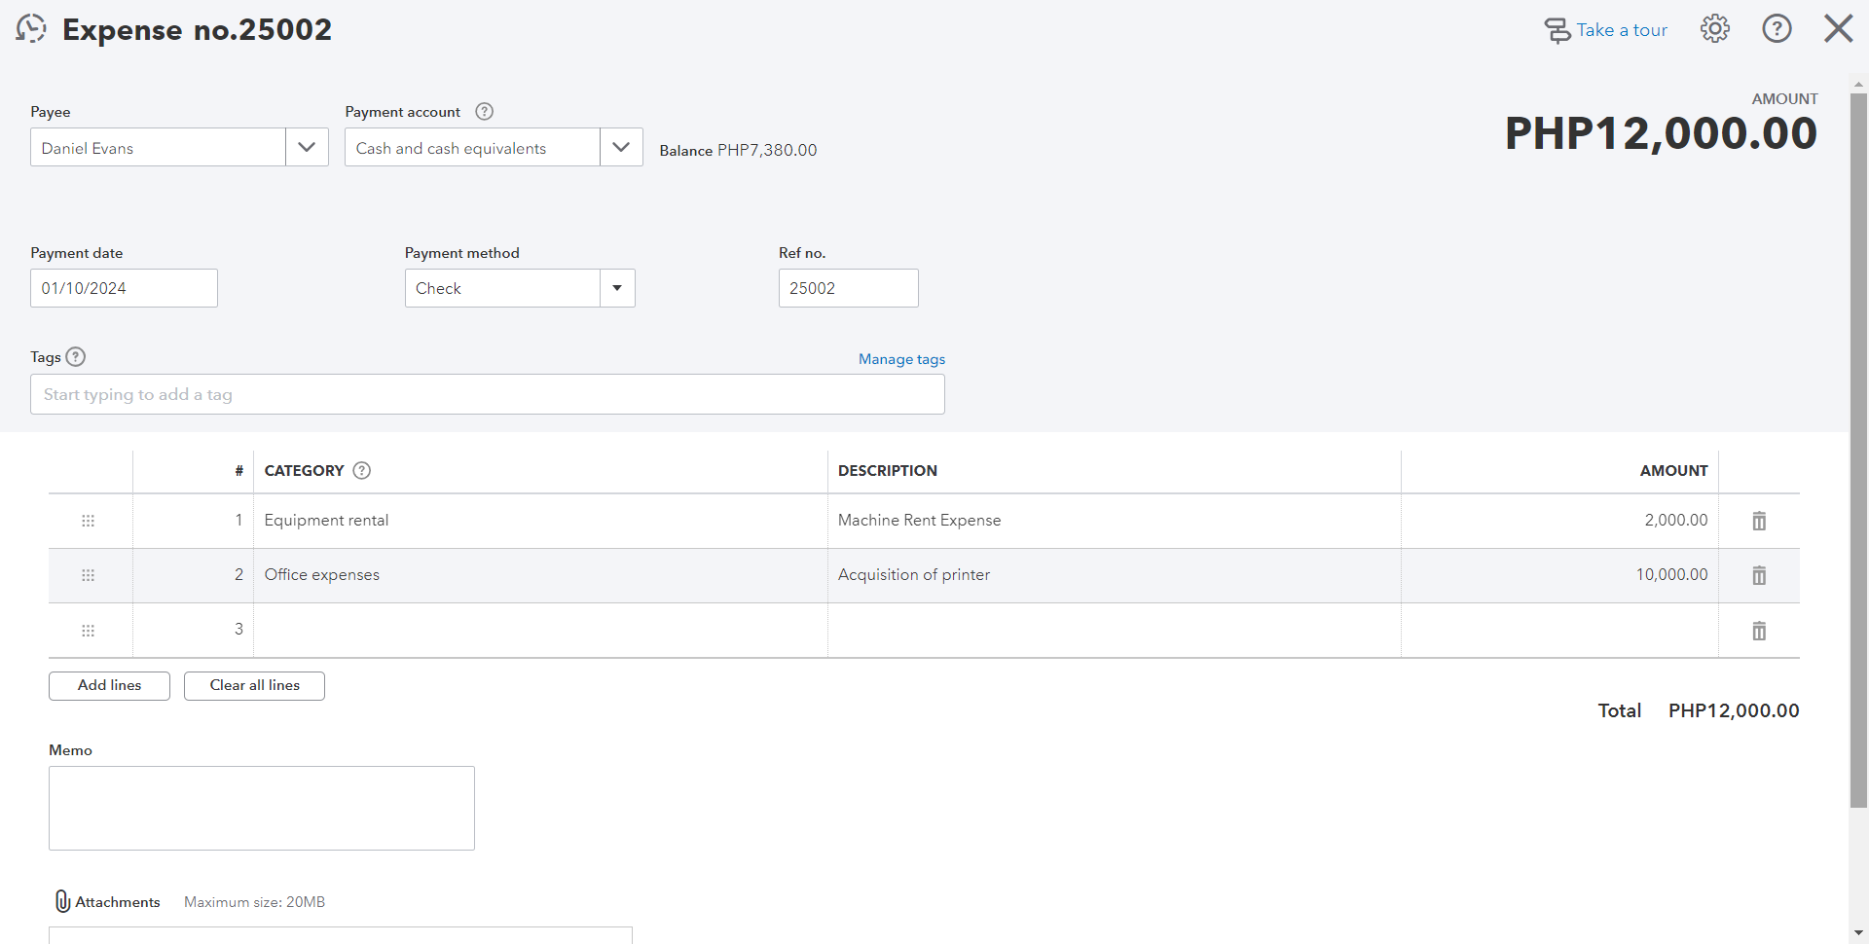1869x944 pixels.
Task: Select the Machine Rent Expense description
Action: (x=1114, y=521)
